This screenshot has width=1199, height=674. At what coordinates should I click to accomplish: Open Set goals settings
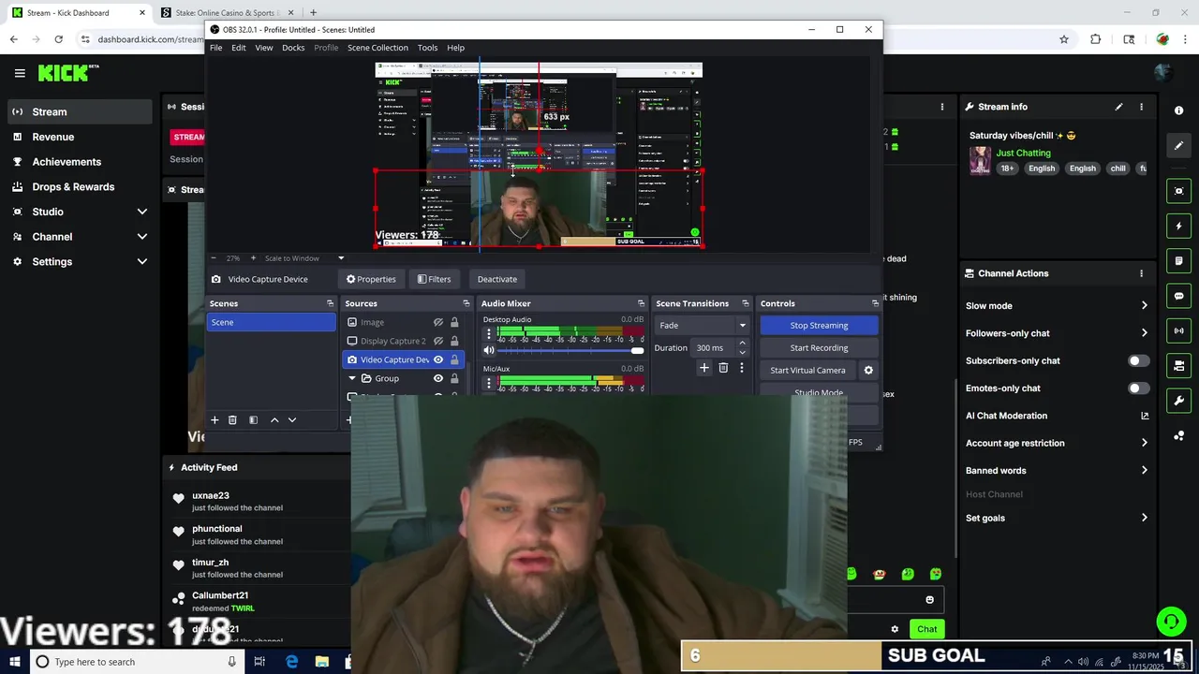[x=1057, y=518]
